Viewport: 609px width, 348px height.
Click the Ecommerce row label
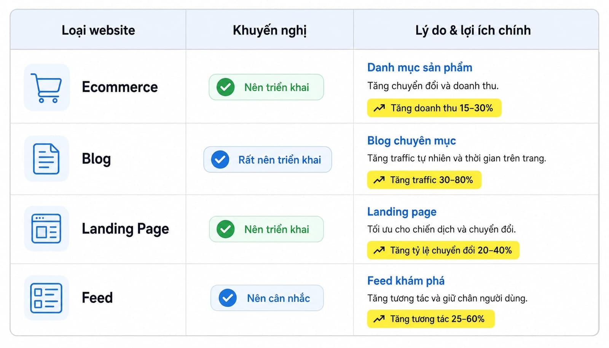click(x=120, y=87)
